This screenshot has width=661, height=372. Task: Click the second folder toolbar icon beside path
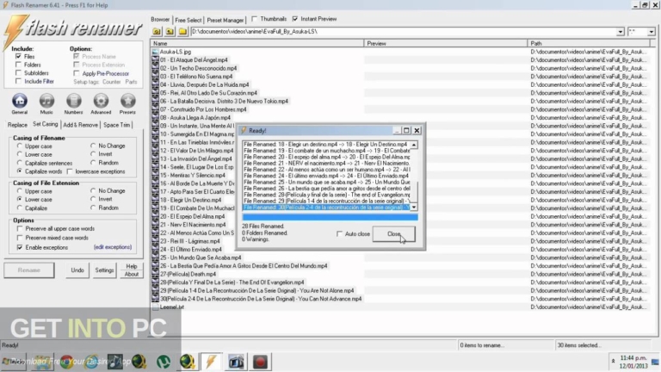click(170, 32)
